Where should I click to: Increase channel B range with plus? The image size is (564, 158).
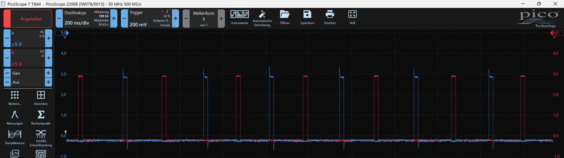tap(49, 58)
